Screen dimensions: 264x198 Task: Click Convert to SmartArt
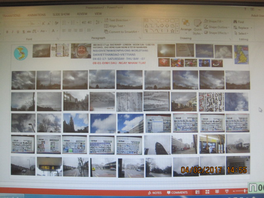click(x=122, y=32)
